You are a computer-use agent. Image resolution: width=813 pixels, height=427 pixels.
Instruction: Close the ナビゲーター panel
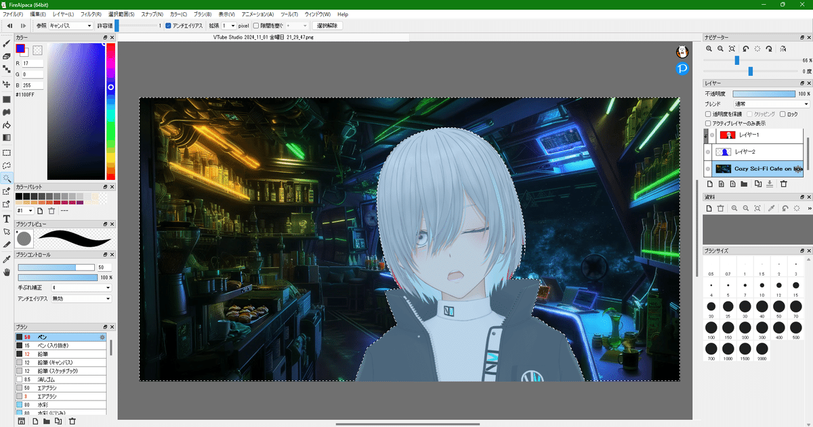coord(808,37)
